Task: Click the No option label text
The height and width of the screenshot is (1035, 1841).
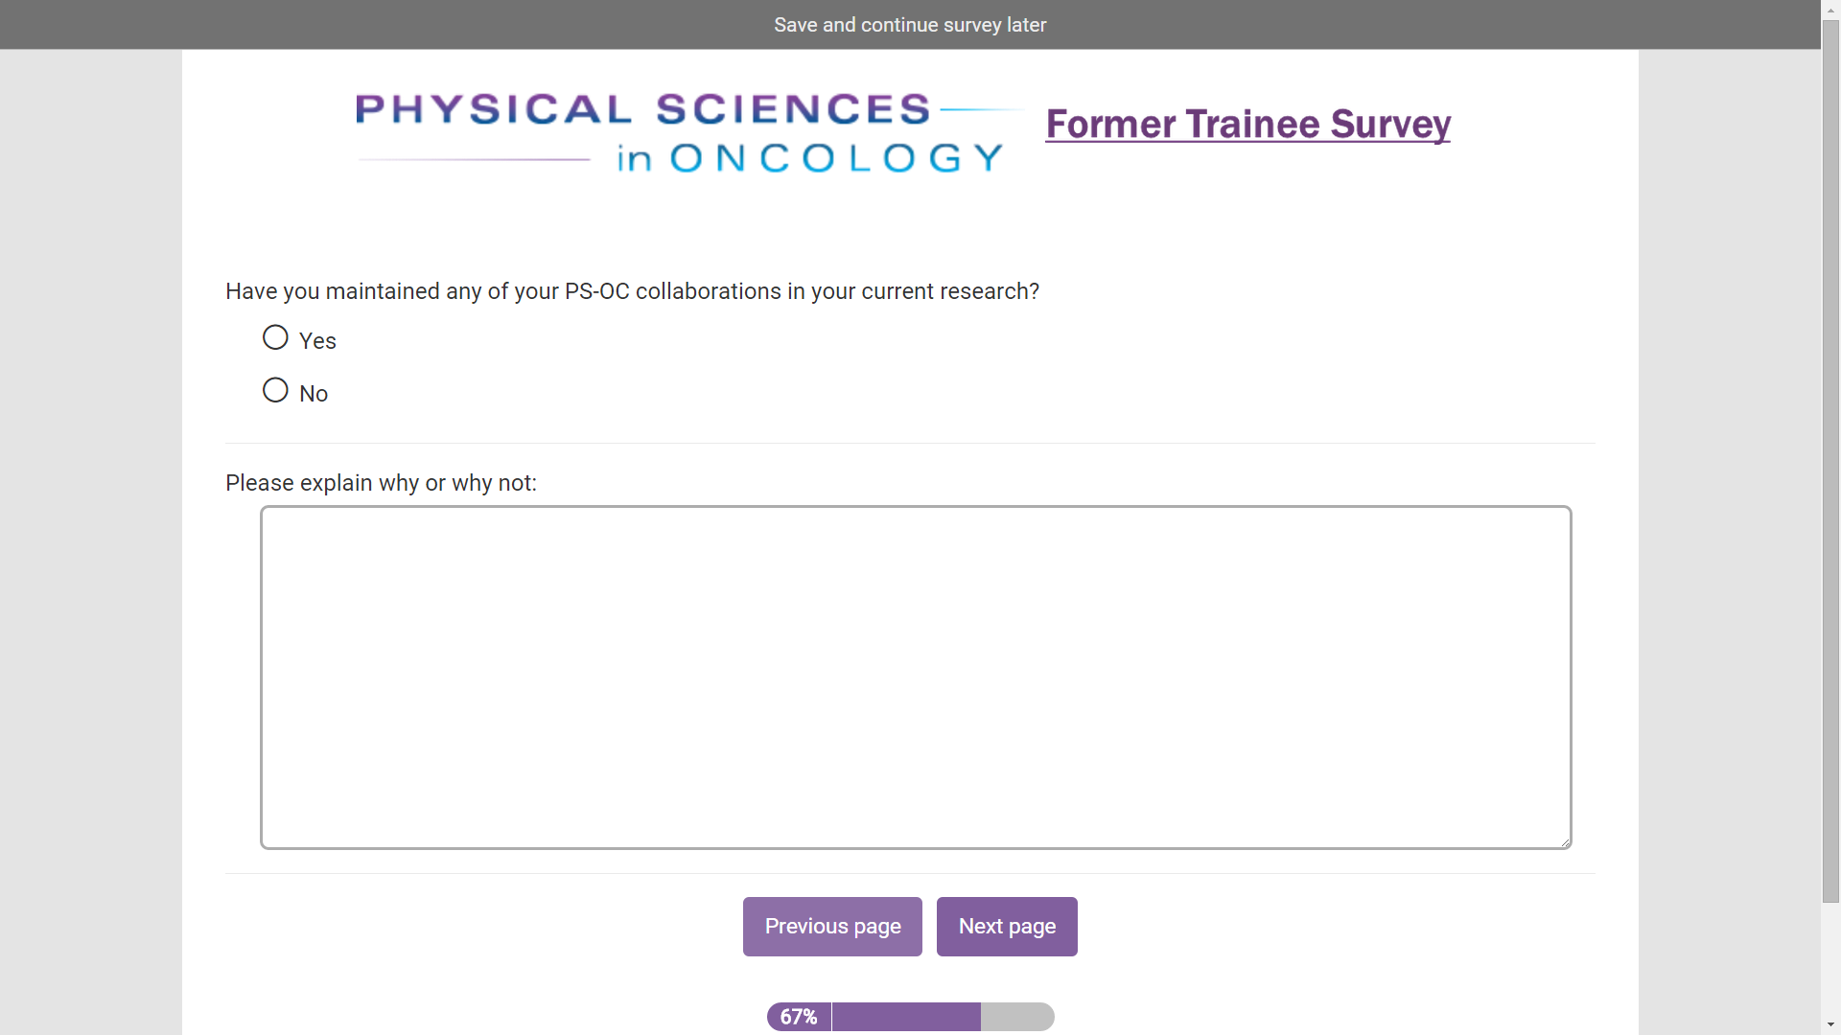Action: (314, 394)
